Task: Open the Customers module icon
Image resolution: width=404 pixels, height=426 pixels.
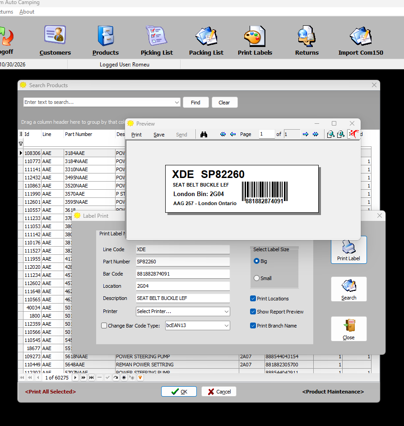Action: pos(55,35)
